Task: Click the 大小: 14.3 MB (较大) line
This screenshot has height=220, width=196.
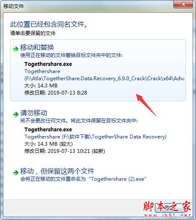Action: (48, 144)
